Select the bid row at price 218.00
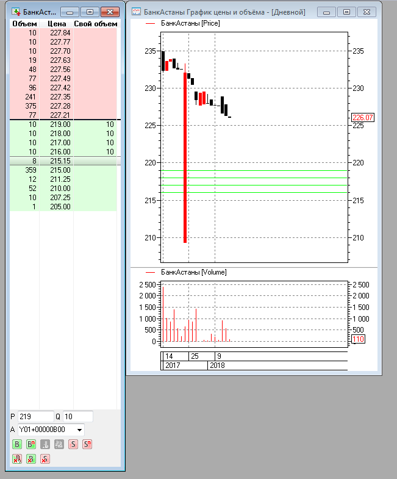The height and width of the screenshot is (479, 397). (63, 134)
